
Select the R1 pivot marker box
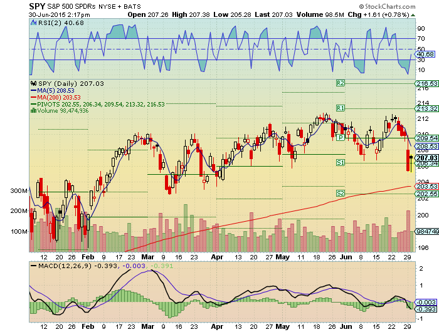[x=341, y=108]
